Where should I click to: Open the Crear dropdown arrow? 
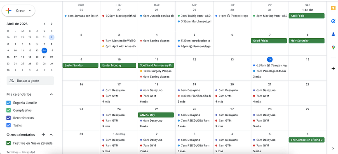point(30,11)
